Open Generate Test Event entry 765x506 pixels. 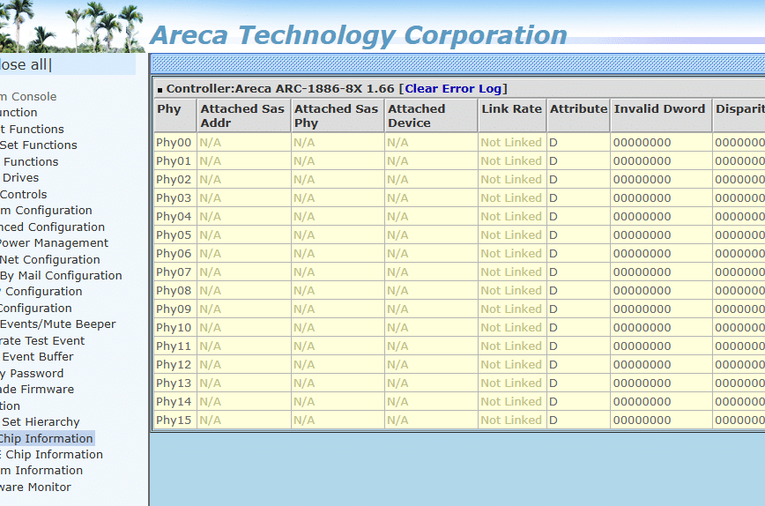pyautogui.click(x=42, y=341)
